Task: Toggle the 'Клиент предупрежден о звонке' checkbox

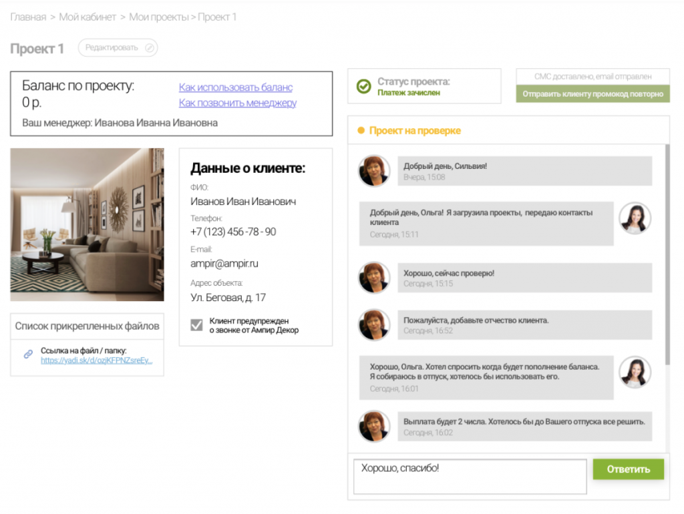Action: pos(196,325)
